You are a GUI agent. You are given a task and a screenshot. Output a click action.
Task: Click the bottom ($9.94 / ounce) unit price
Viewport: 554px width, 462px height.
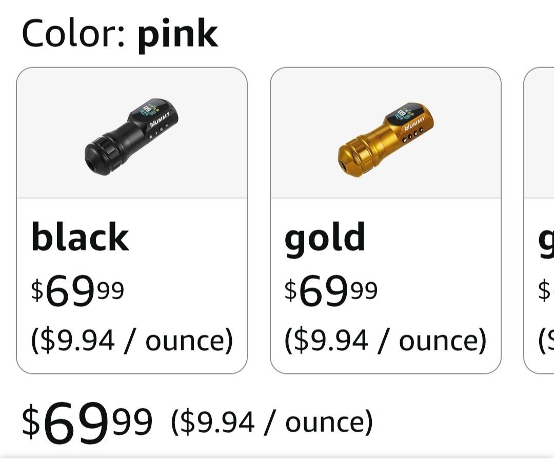click(272, 422)
